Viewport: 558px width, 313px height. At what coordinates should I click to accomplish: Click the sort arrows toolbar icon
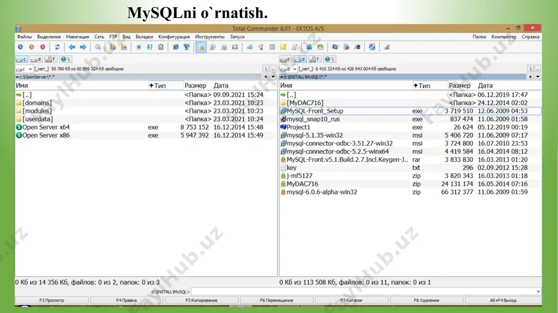150,47
